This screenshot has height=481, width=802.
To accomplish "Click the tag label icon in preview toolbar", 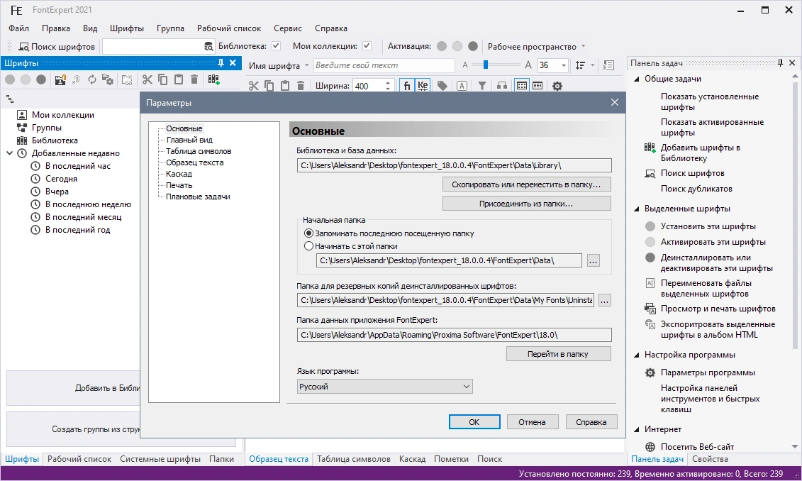I will point(442,85).
